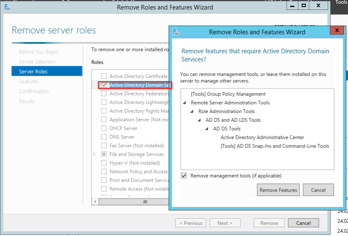Collapse the Role Administration Tools node
348x236 pixels.
pyautogui.click(x=191, y=111)
